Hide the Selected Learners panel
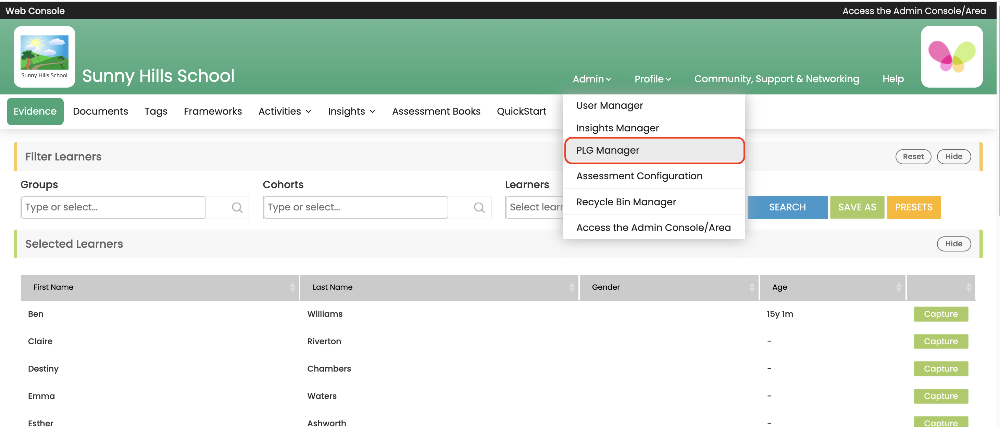This screenshot has height=427, width=1000. [x=953, y=244]
